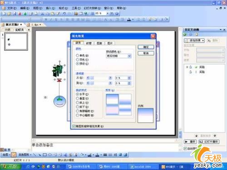Open the Slide Show (幻灯片放映) menu
Image resolution: width=227 pixels, height=170 pixels.
pyautogui.click(x=92, y=8)
